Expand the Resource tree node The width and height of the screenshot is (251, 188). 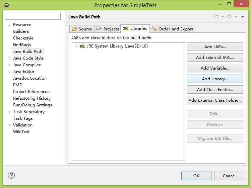coord(9,25)
